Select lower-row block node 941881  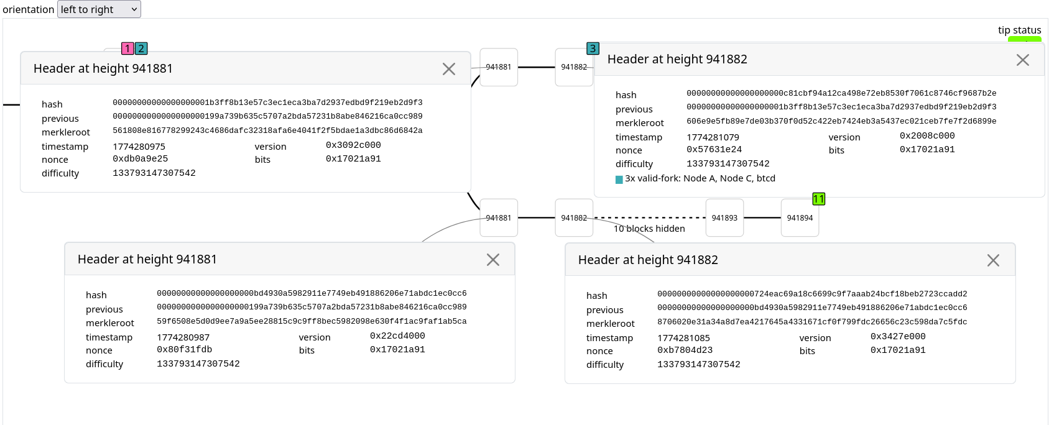pyautogui.click(x=499, y=218)
